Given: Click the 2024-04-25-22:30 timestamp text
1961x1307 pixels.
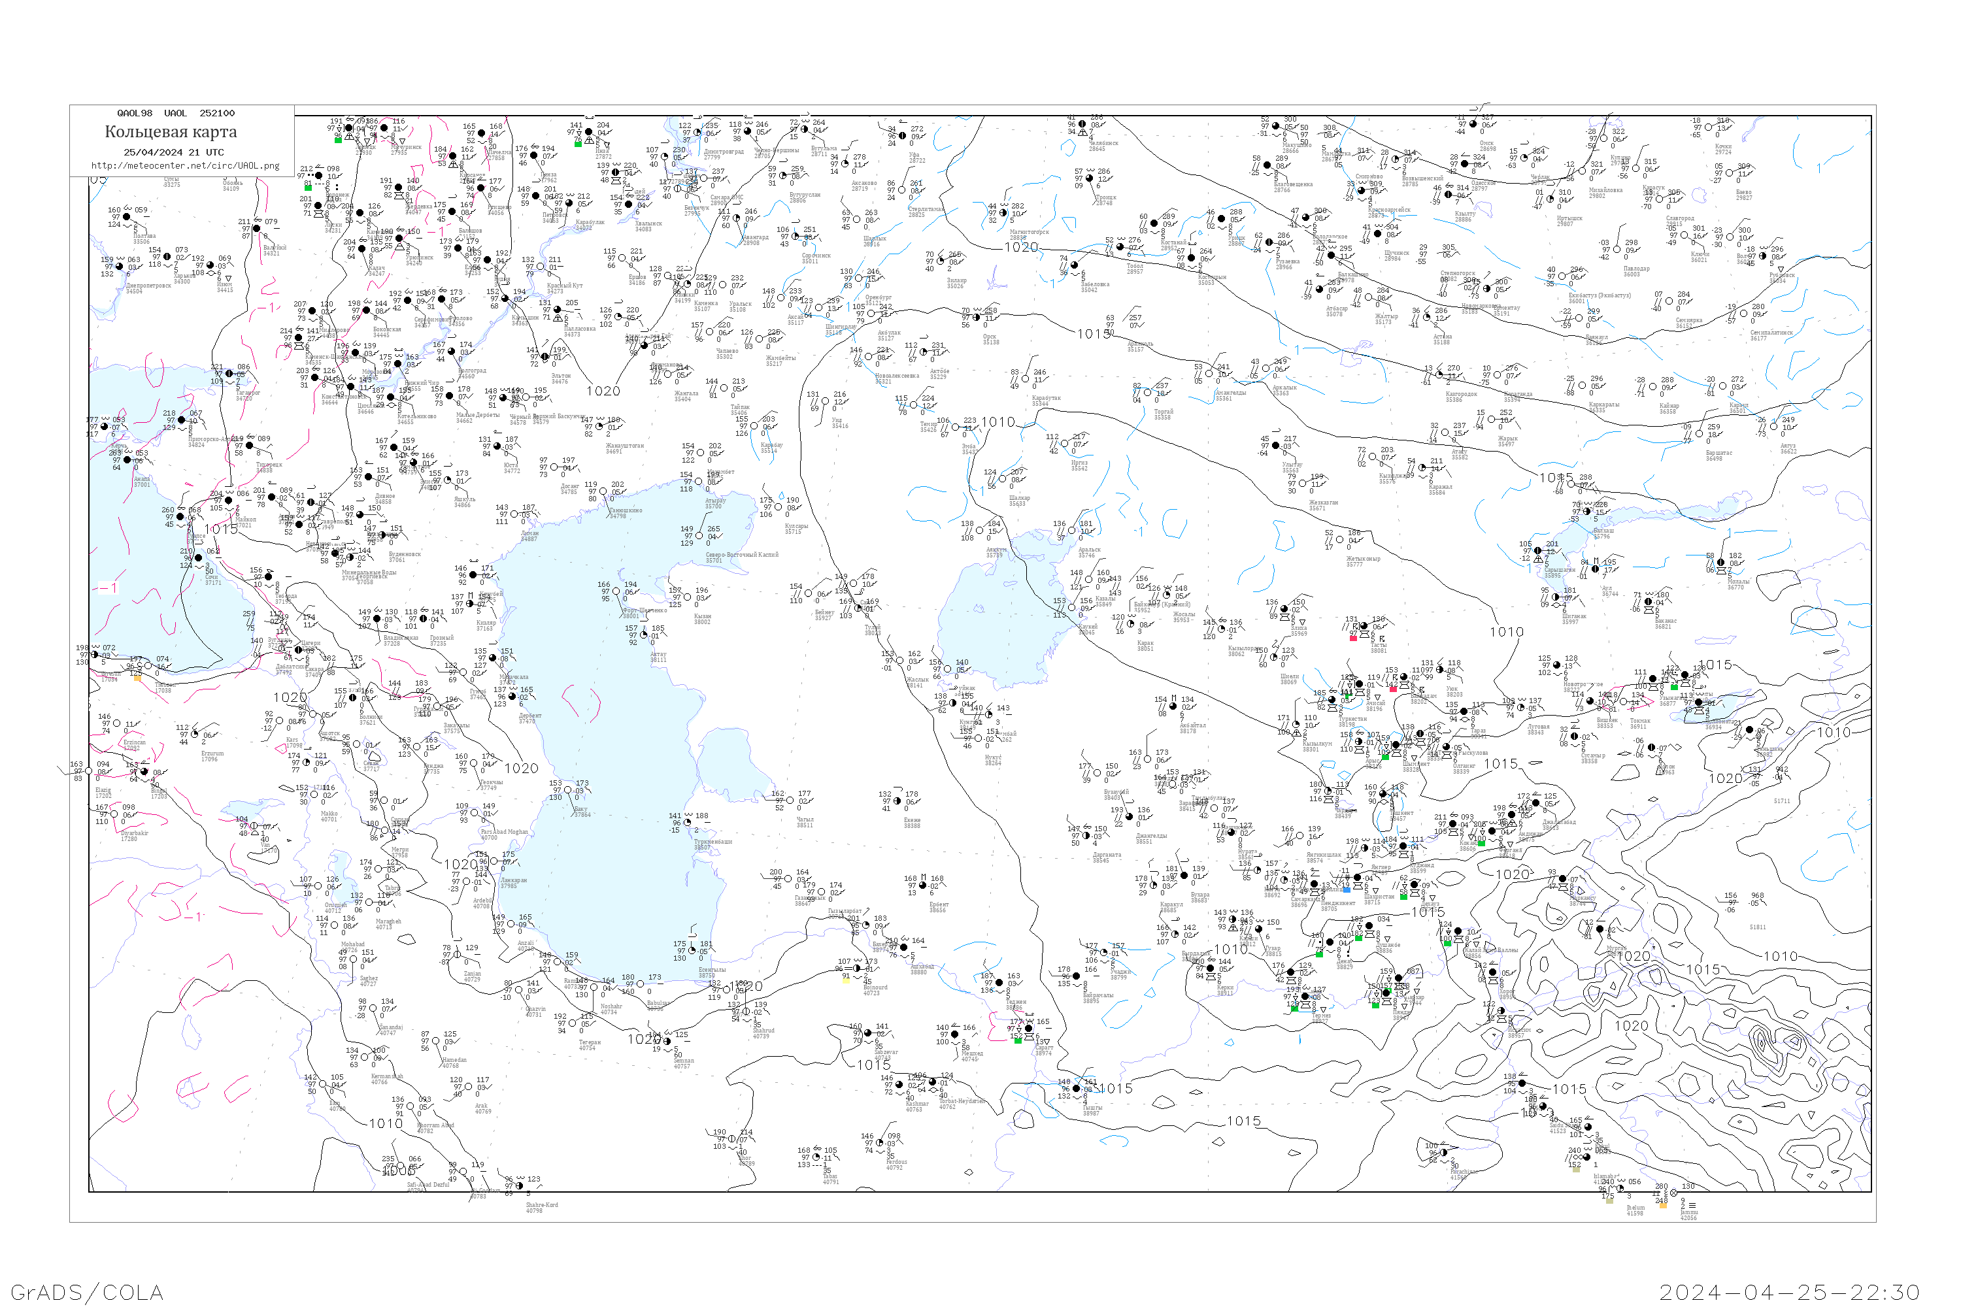Looking at the screenshot, I should (1789, 1292).
